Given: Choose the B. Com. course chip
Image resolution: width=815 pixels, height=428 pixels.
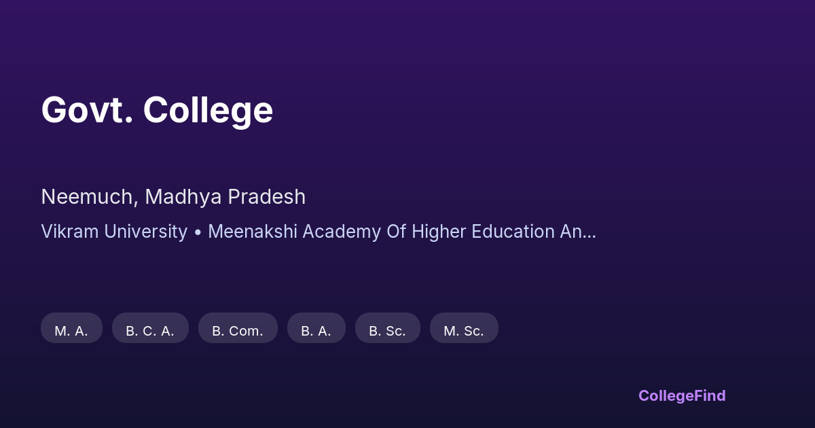Looking at the screenshot, I should click(238, 328).
